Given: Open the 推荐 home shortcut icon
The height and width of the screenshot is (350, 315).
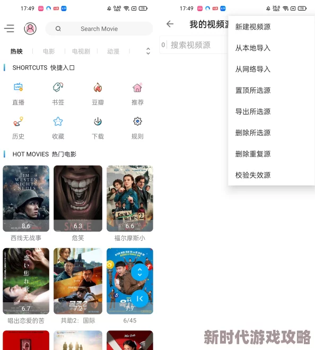Looking at the screenshot, I should pyautogui.click(x=137, y=87).
